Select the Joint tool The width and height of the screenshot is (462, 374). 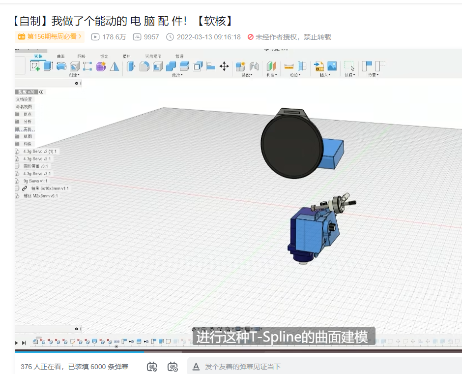254,66
